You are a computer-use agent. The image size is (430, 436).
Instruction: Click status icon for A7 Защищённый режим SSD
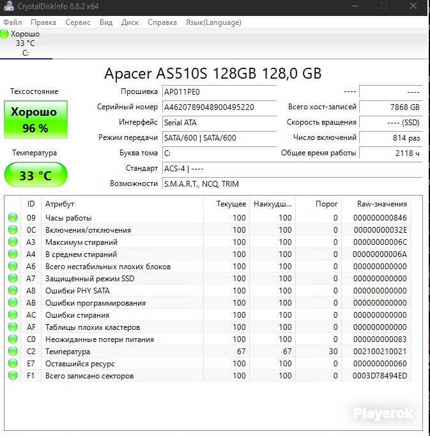pos(13,278)
